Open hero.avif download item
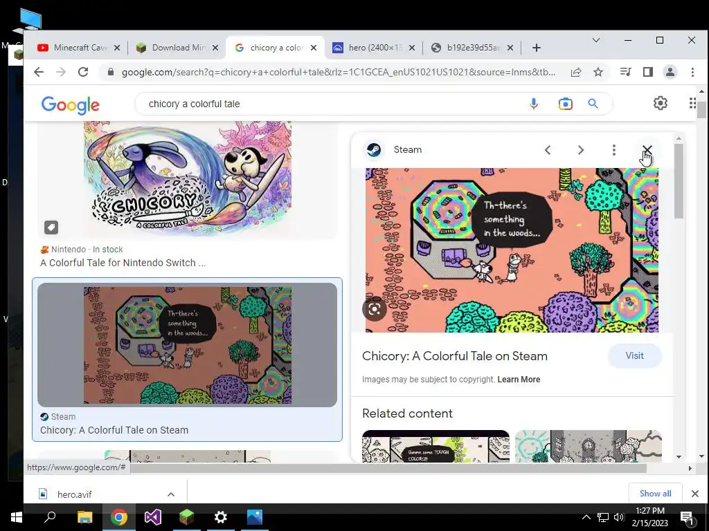The width and height of the screenshot is (709, 531). coord(74,494)
